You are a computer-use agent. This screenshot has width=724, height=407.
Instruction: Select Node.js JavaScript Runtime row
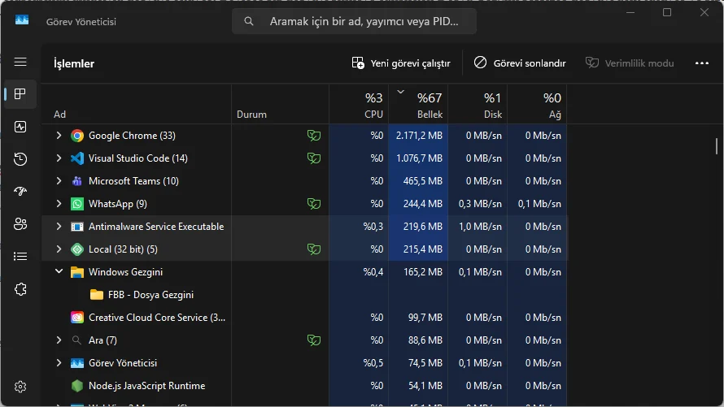coord(304,386)
